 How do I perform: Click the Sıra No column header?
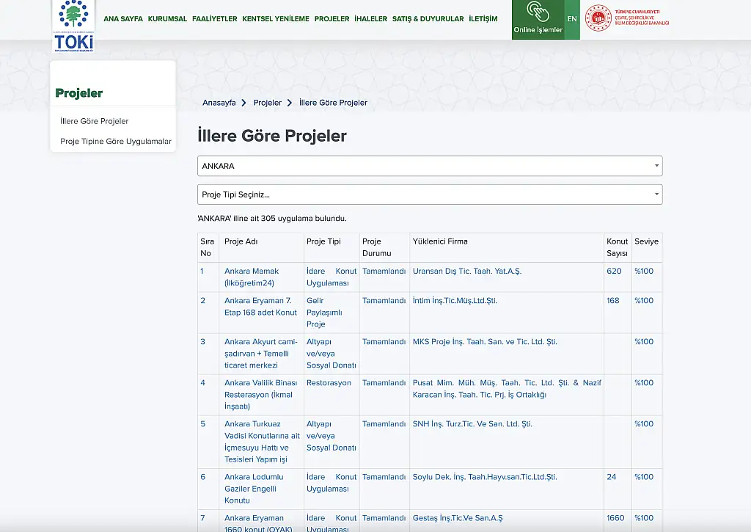point(208,247)
